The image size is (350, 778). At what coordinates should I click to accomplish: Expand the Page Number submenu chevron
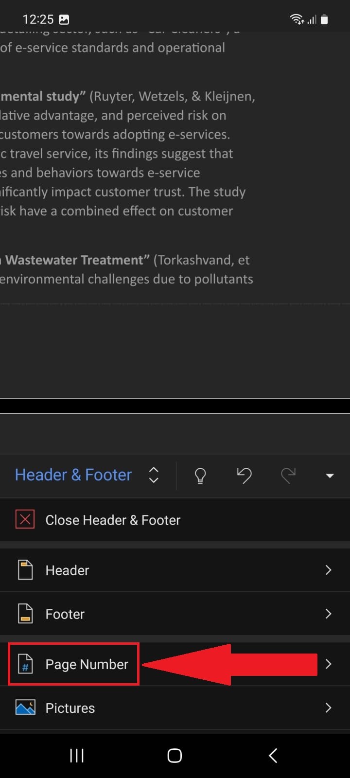[328, 664]
